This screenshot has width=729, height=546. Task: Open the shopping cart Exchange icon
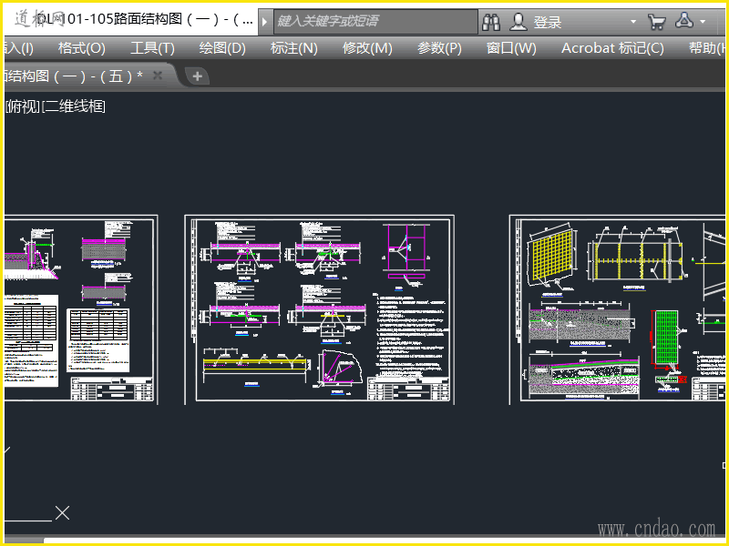click(656, 22)
